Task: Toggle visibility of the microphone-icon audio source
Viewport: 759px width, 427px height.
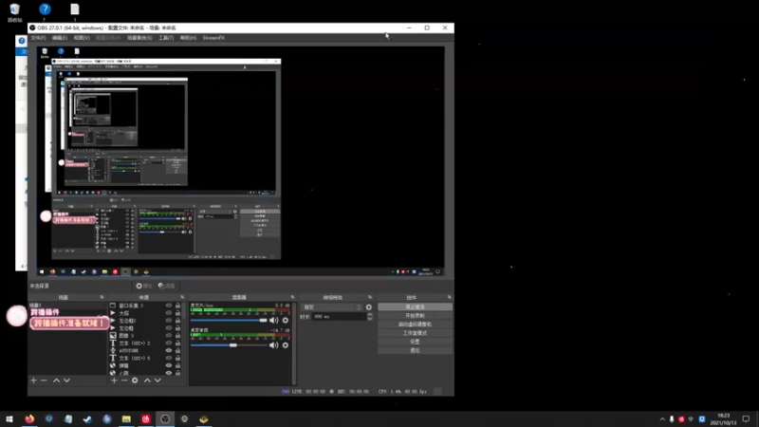Action: [169, 350]
